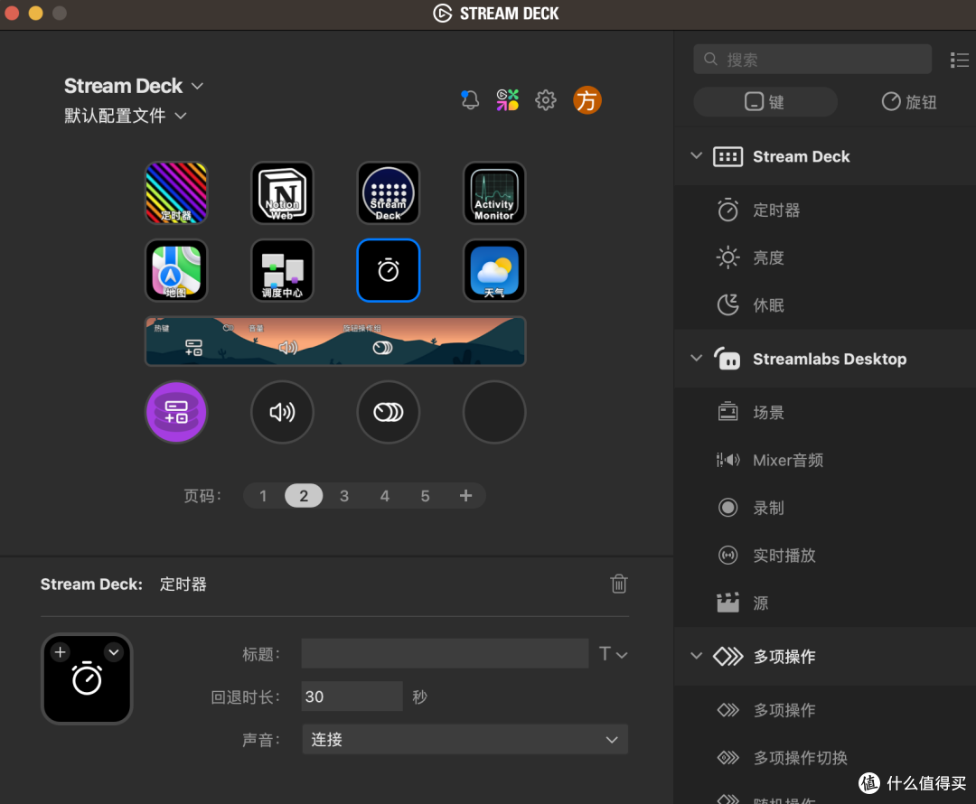Viewport: 976px width, 804px height.
Task: Open the Marketplace colorful icon
Action: [507, 100]
